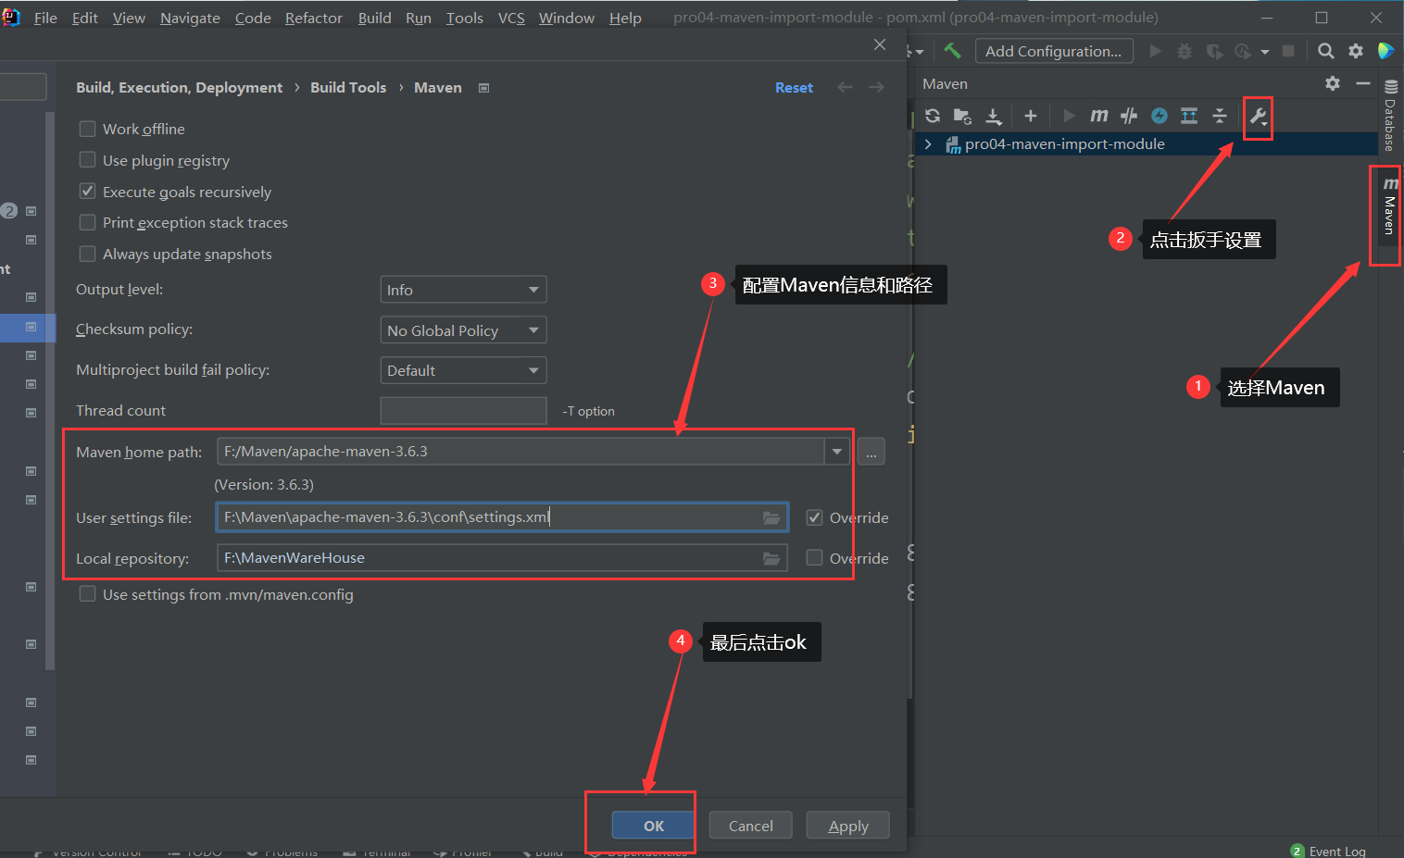Open dropdown arrow next to profiler icon
Viewport: 1404px width, 858px height.
tap(1265, 52)
